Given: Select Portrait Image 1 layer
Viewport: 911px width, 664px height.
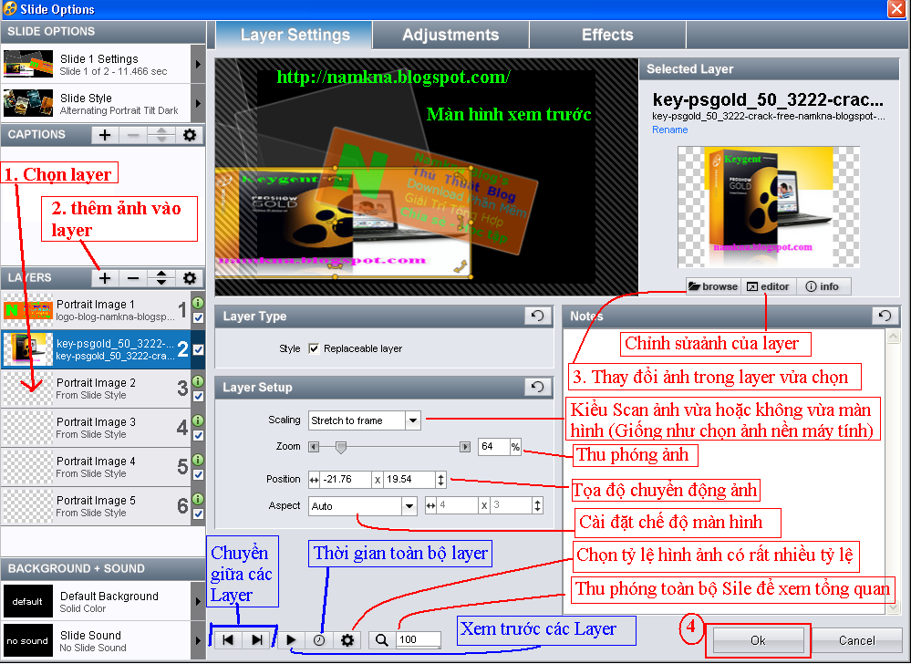Looking at the screenshot, I should [96, 310].
